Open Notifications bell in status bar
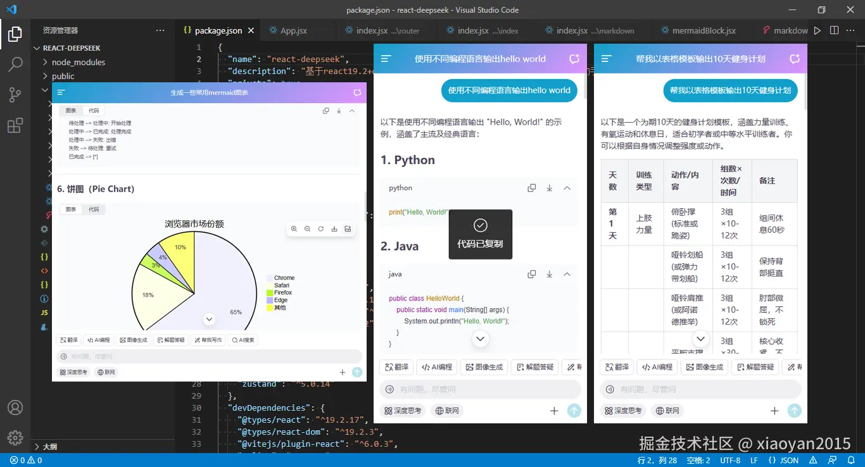The width and height of the screenshot is (865, 467). [x=851, y=460]
